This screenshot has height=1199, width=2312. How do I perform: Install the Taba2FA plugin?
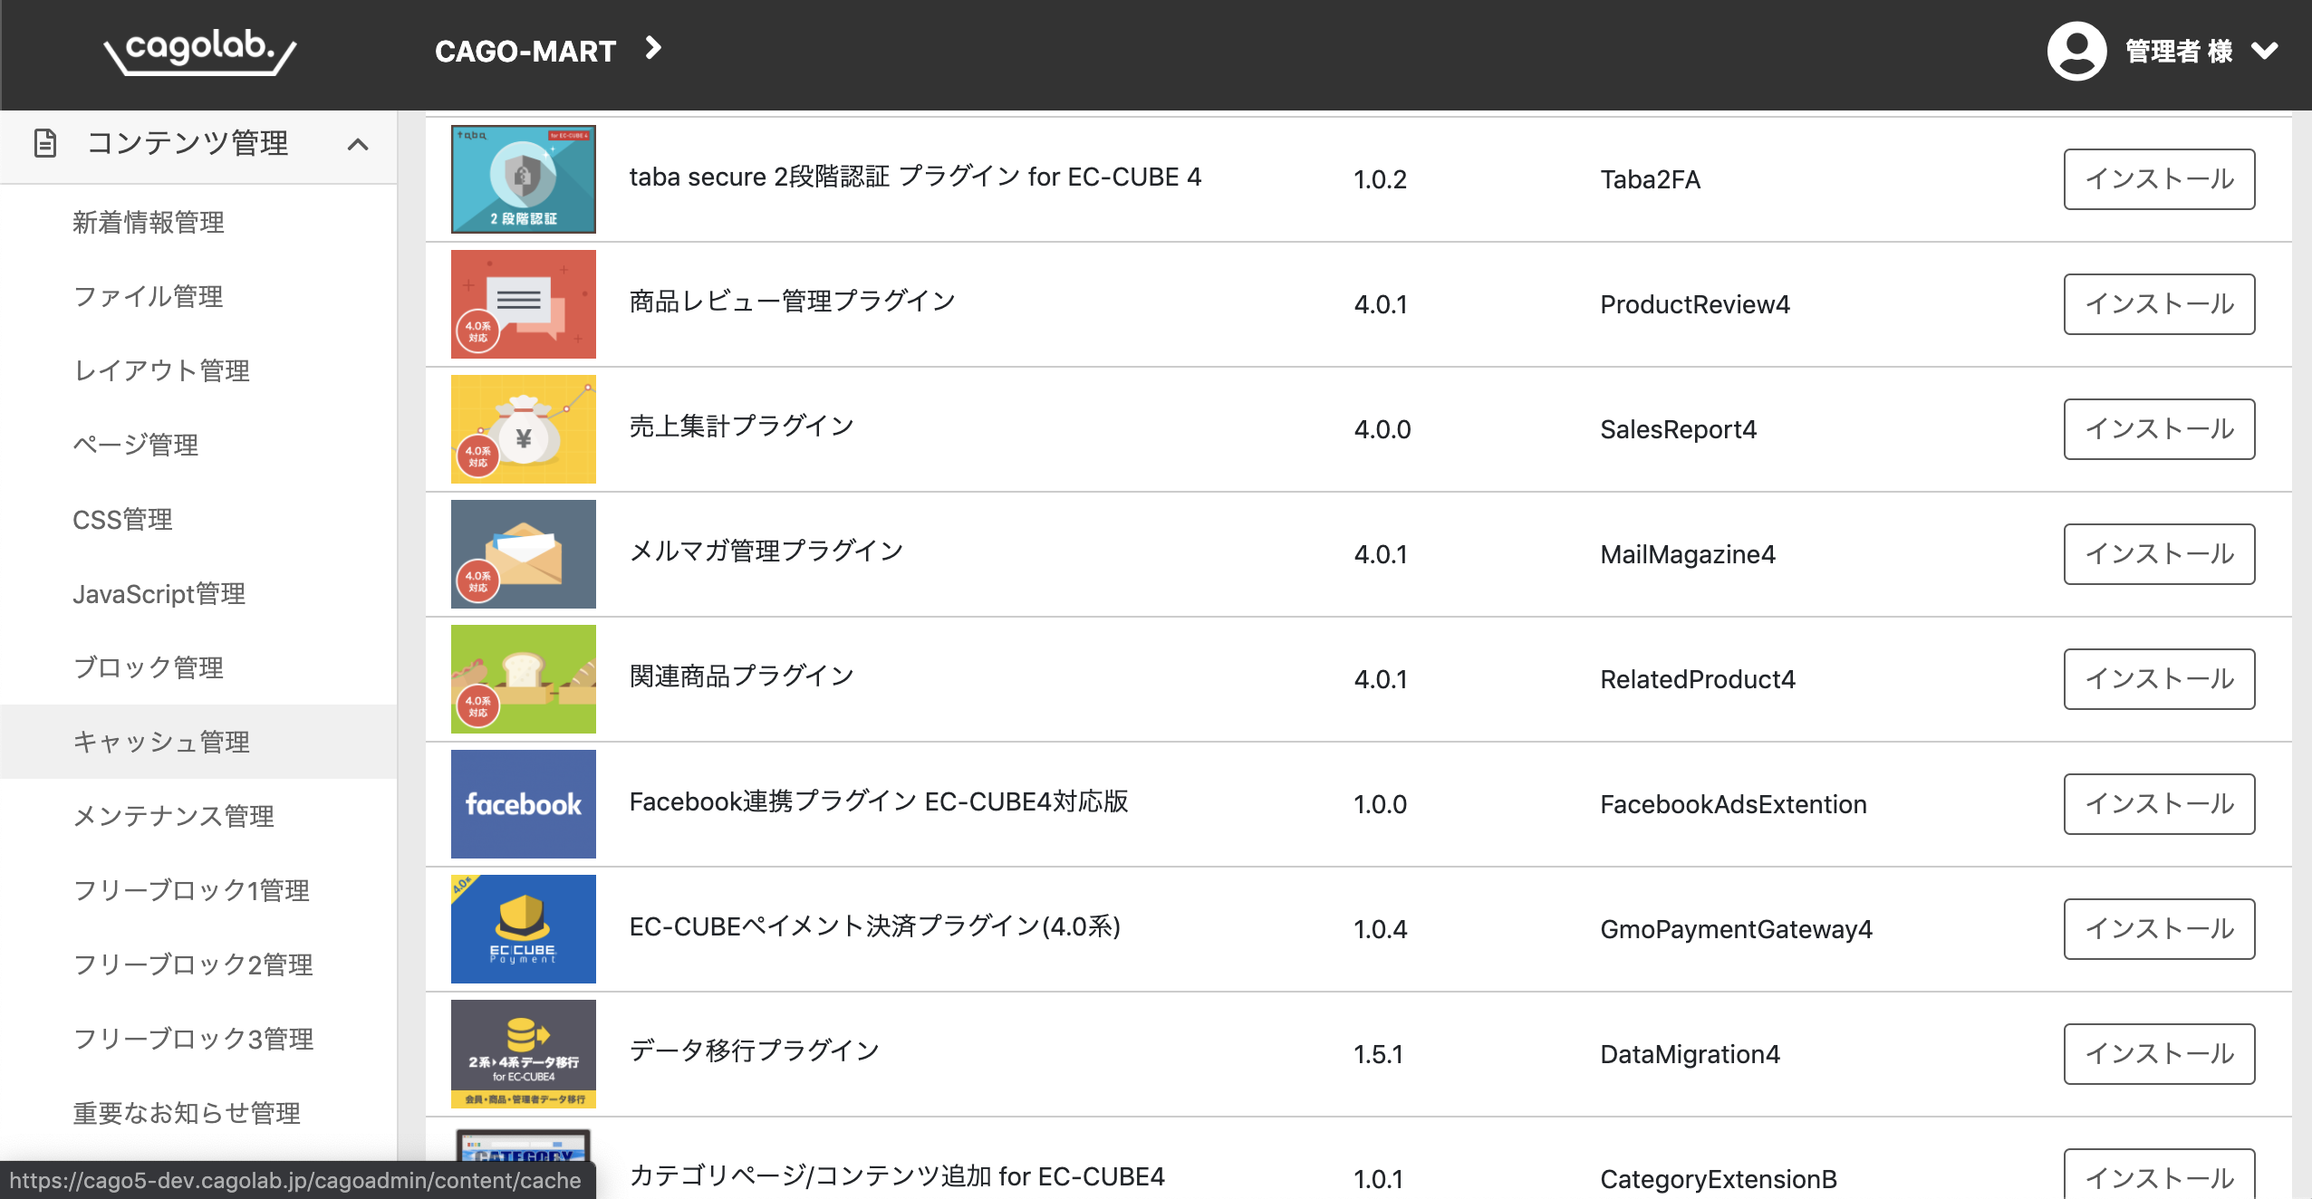(x=2159, y=179)
